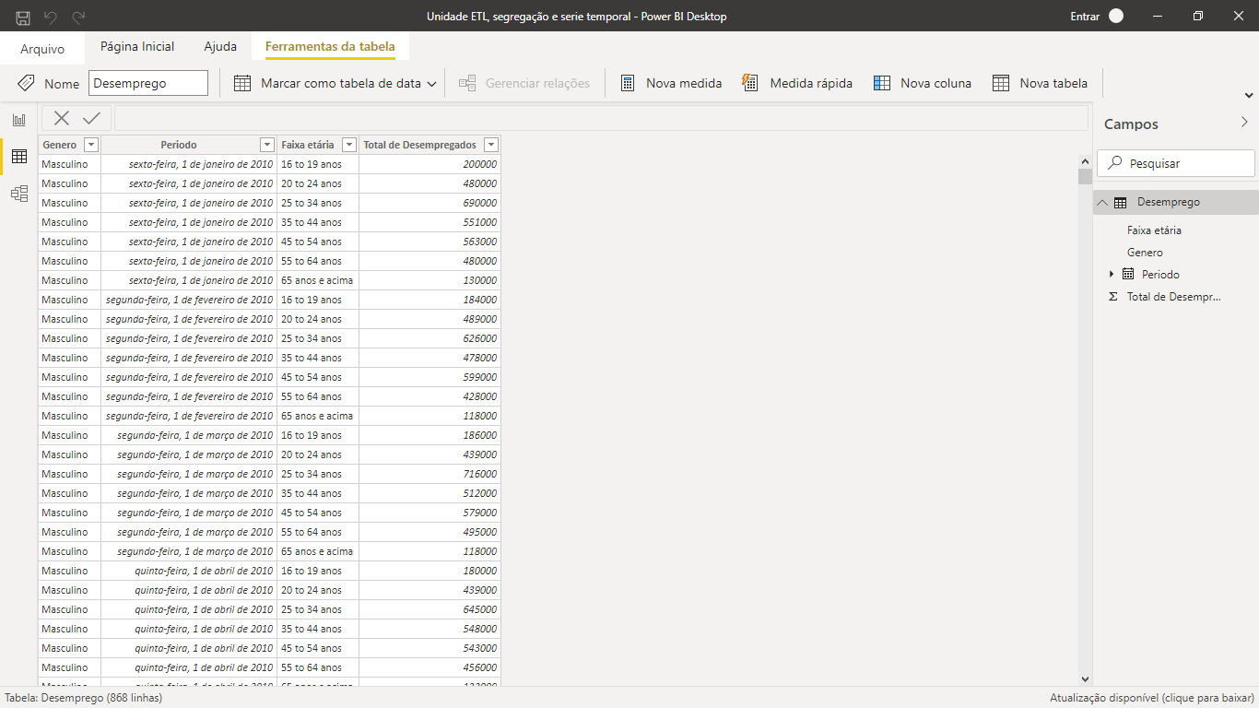The image size is (1259, 708).
Task: Click the Pesquisar search field
Action: 1176,162
